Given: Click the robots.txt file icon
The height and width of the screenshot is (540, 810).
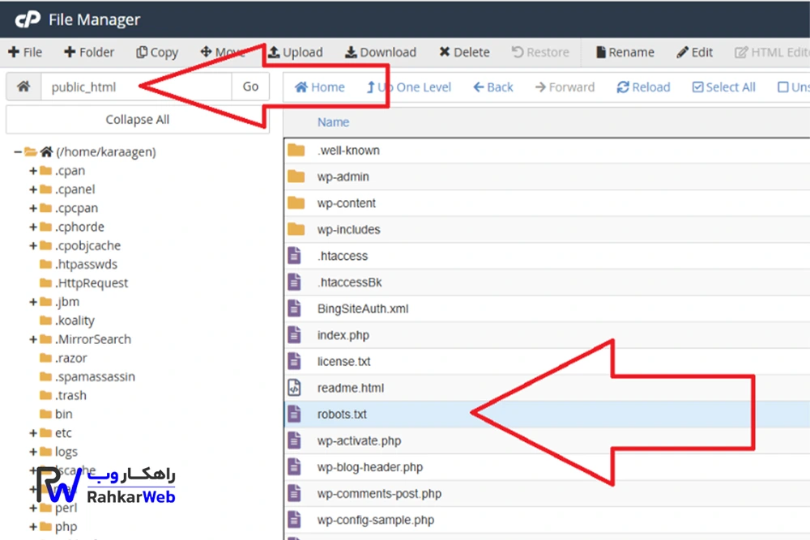Looking at the screenshot, I should pos(295,414).
